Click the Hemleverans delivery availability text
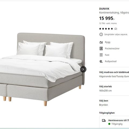This screenshot has width=129, height=129. pyautogui.click(x=119, y=120)
